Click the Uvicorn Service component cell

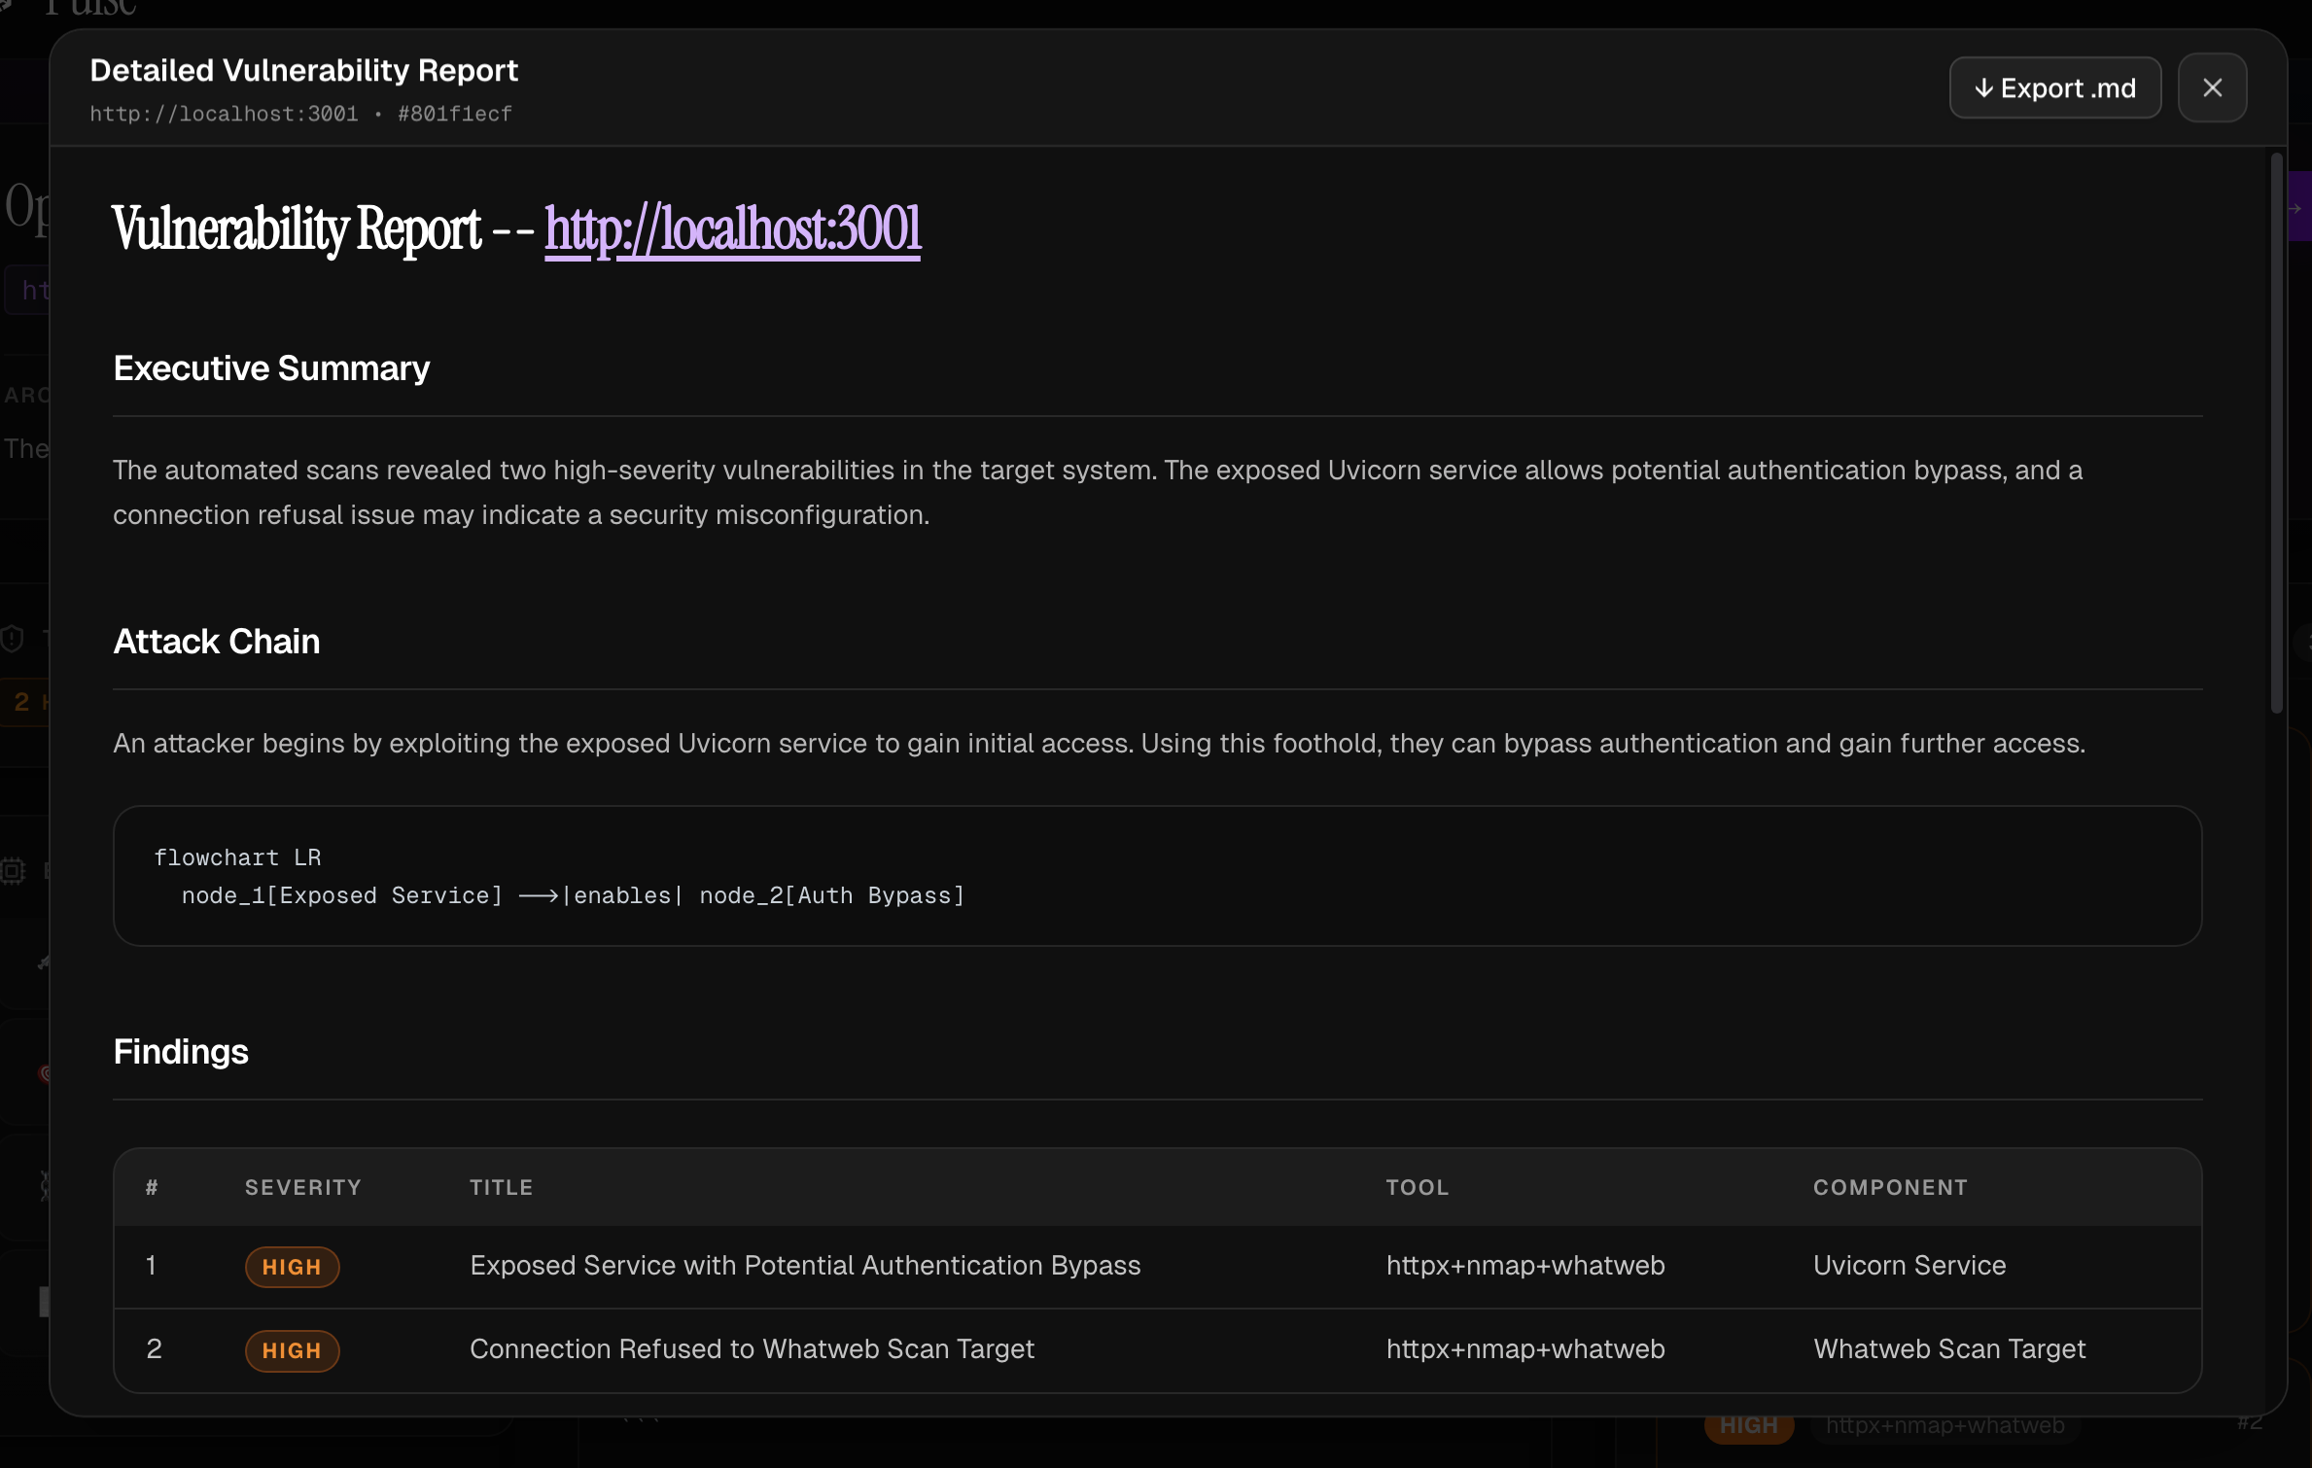click(1909, 1266)
